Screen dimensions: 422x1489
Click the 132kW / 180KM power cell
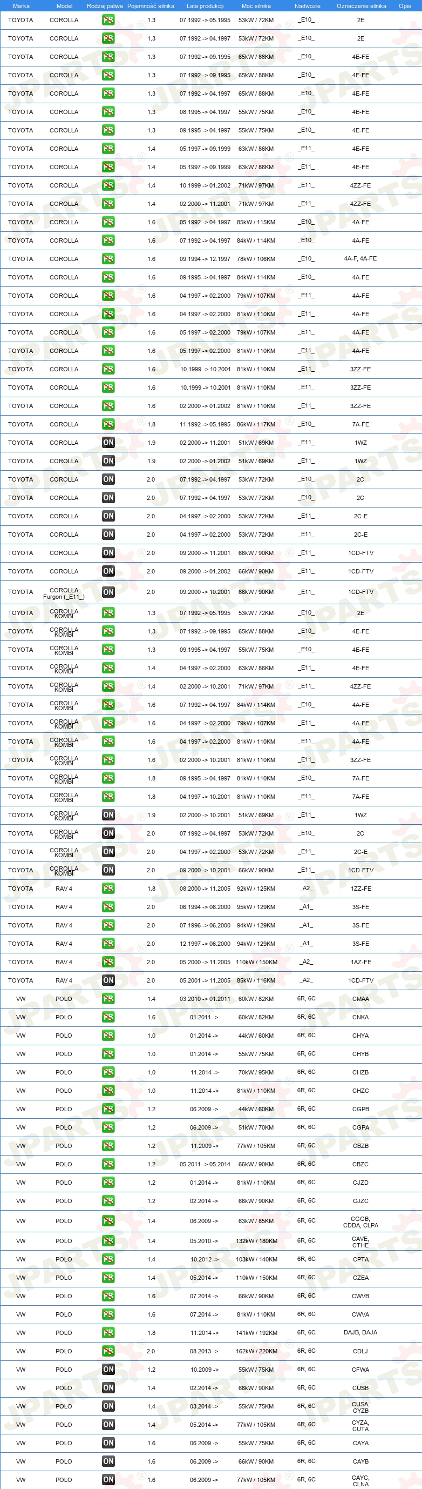[x=256, y=1241]
